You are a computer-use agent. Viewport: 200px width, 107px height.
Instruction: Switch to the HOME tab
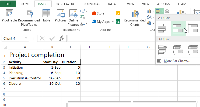(25, 4)
